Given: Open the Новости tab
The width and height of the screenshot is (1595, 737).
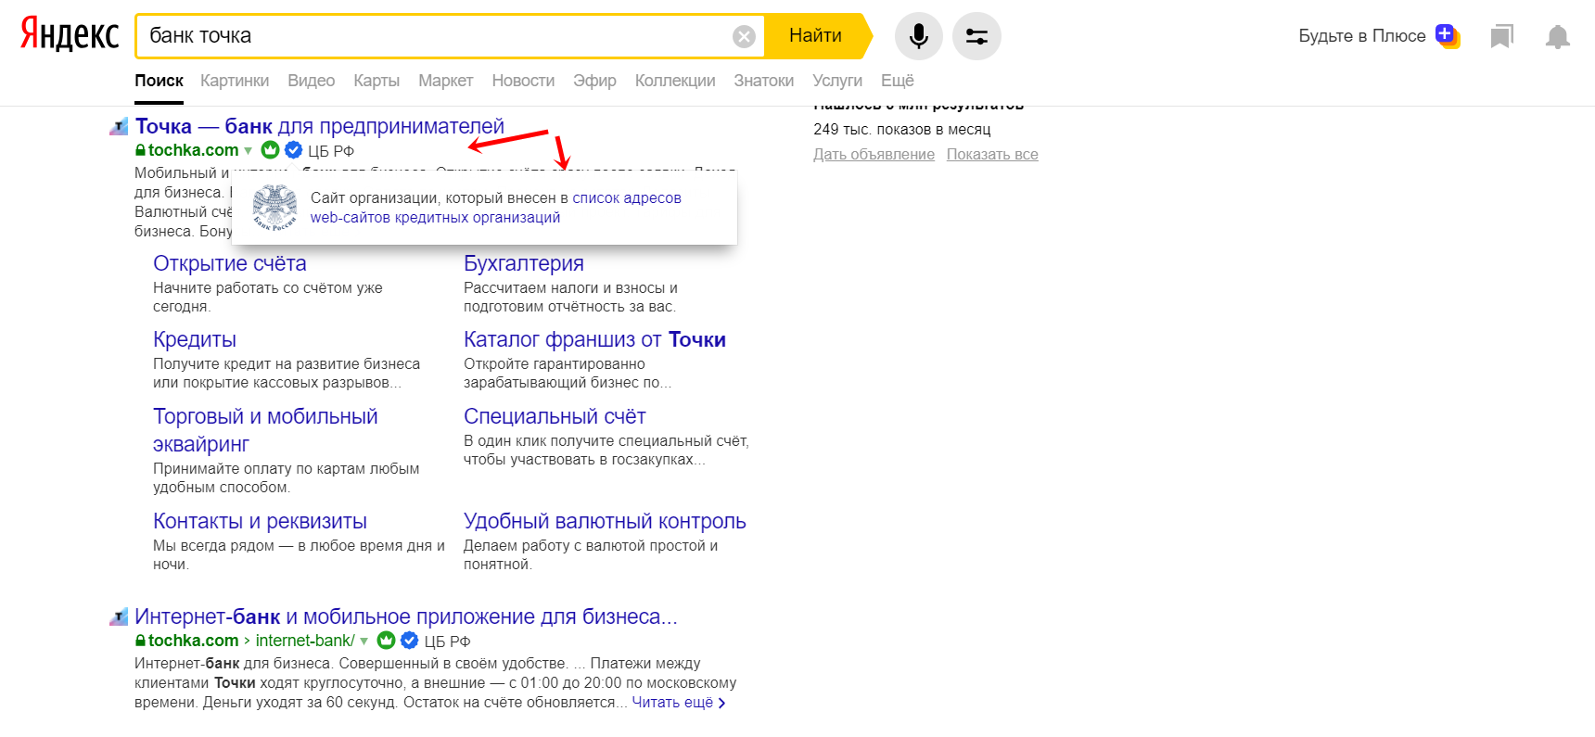Looking at the screenshot, I should pos(523,81).
